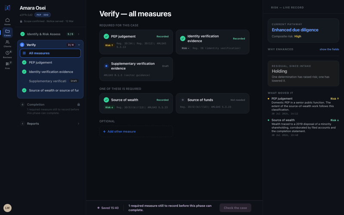The height and width of the screenshot is (215, 344).
Task: Click the grey dot on Source of funds card
Action: point(182,100)
